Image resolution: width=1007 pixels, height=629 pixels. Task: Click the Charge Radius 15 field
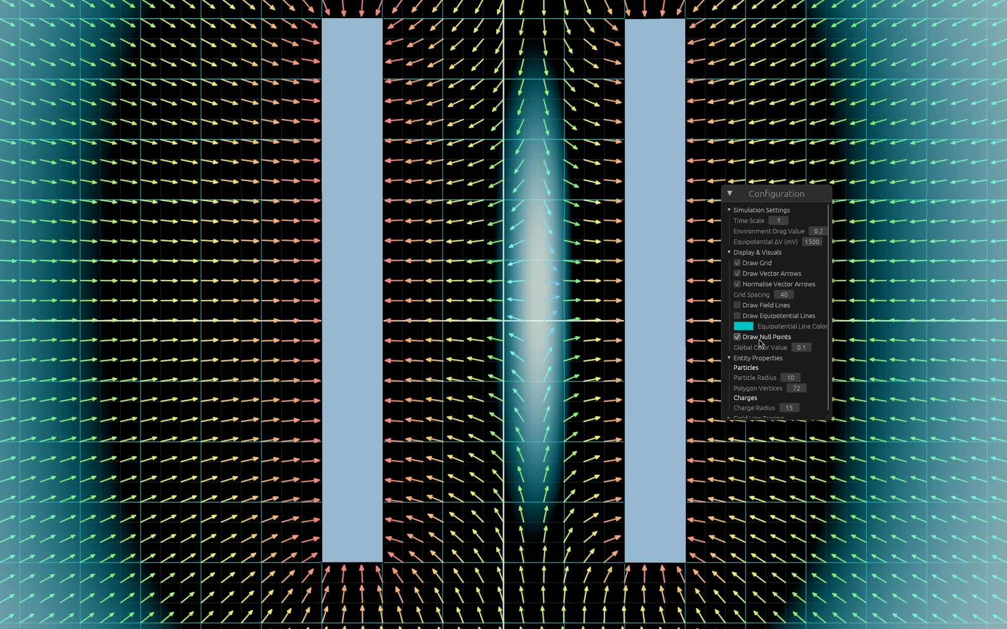[789, 408]
